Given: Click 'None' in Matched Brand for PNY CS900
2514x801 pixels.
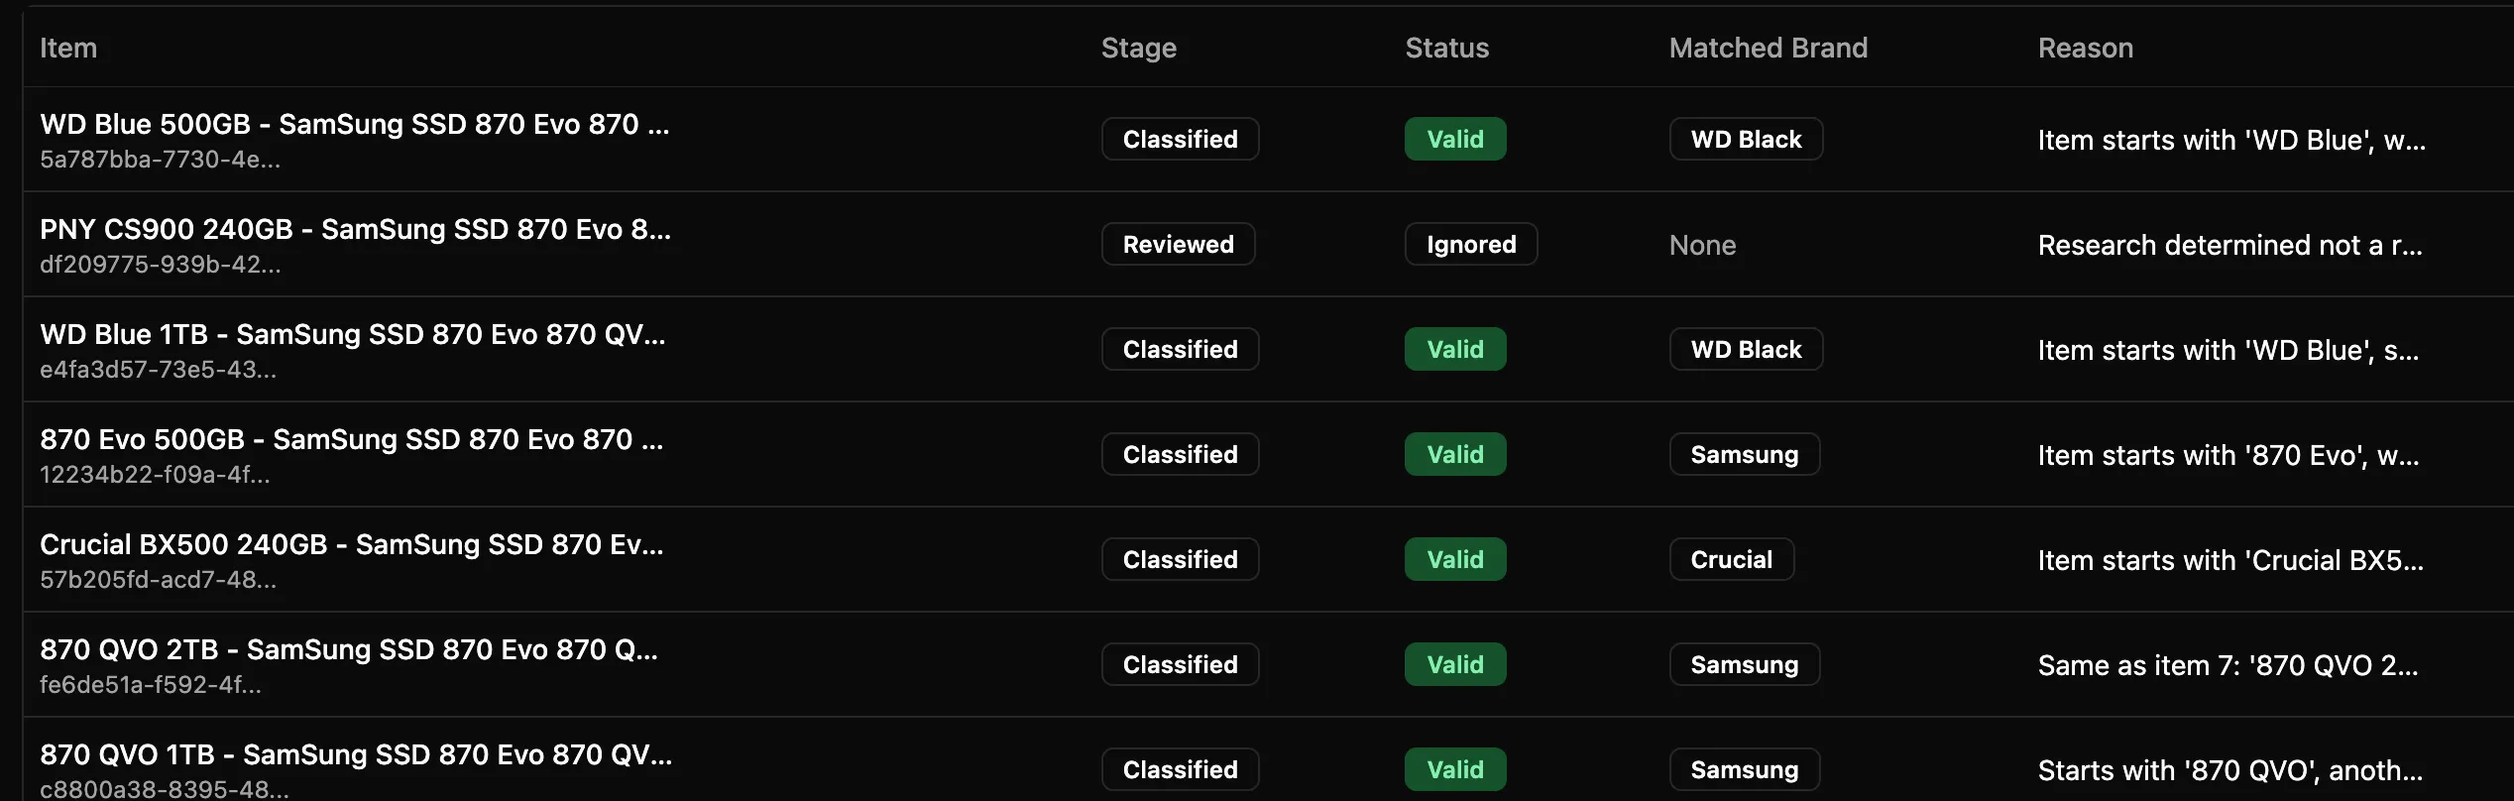Looking at the screenshot, I should (x=1701, y=245).
